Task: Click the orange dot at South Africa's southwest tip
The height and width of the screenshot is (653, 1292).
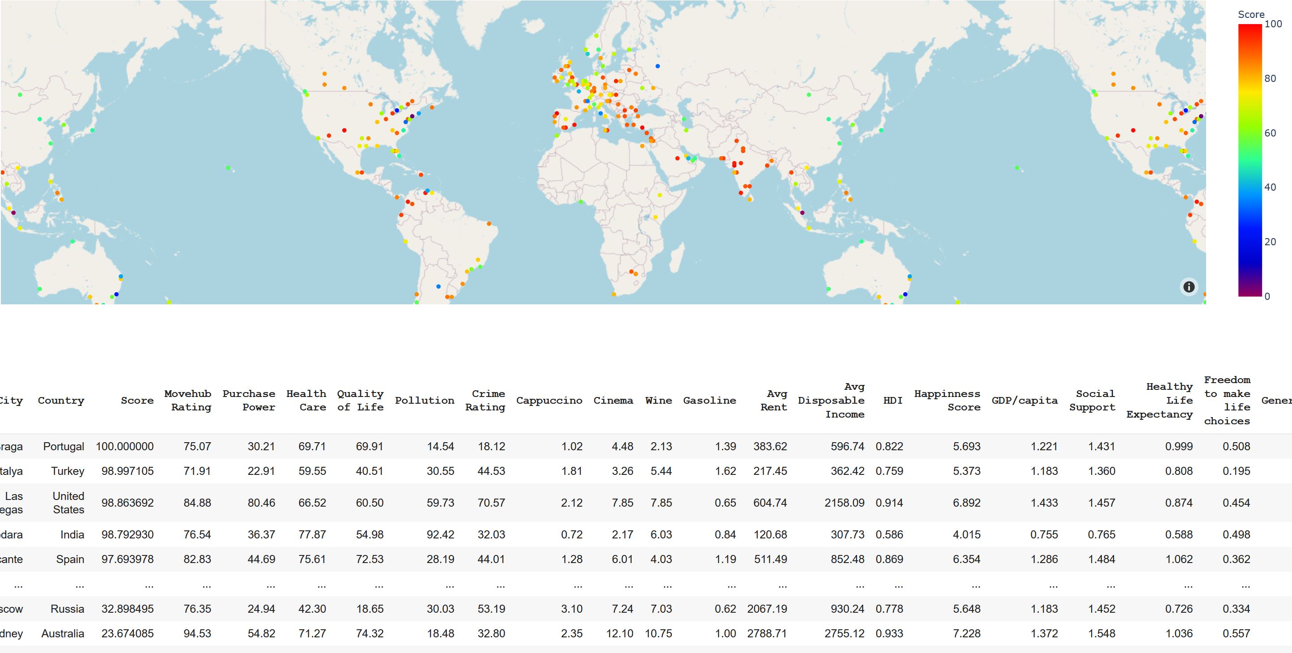Action: tap(614, 294)
